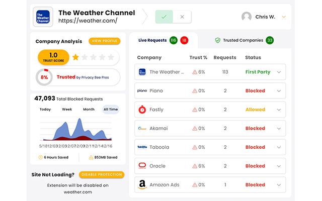322x201 pixels.
Task: Show blocked requests for Today
Action: [x=45, y=110]
